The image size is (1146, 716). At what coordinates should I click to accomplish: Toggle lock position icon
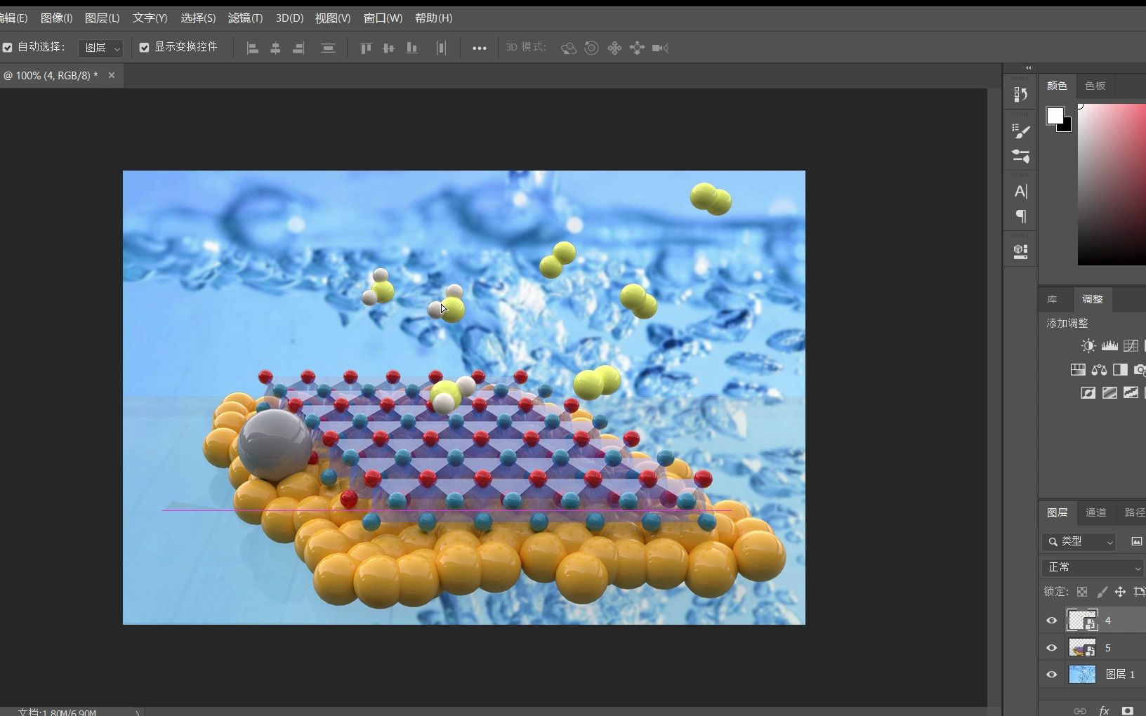[1120, 592]
